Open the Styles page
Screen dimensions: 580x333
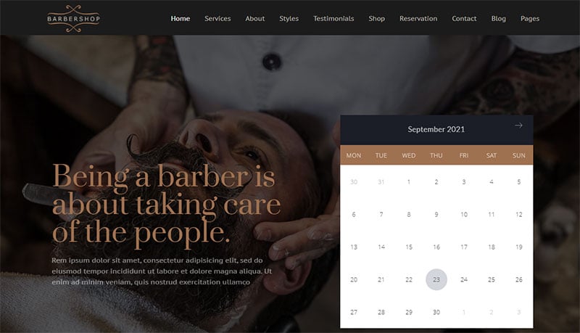[289, 19]
